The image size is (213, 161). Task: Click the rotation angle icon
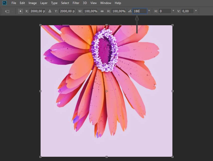click(x=130, y=11)
